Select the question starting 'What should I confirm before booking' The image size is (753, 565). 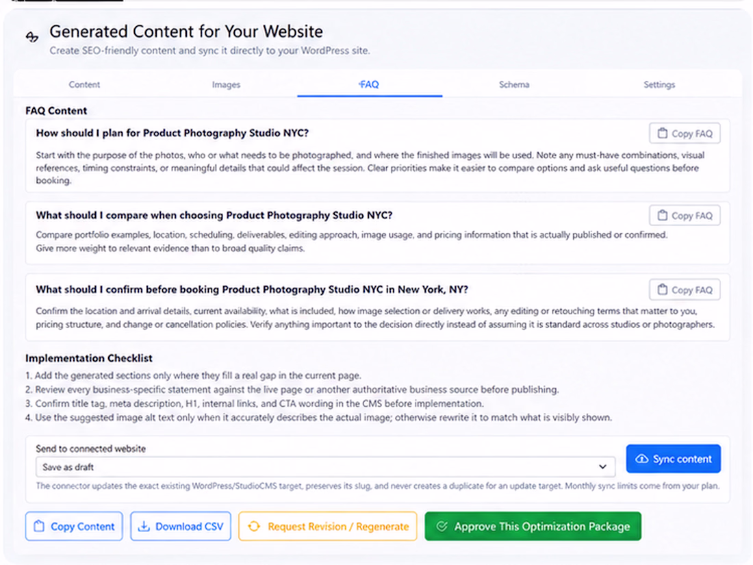252,289
